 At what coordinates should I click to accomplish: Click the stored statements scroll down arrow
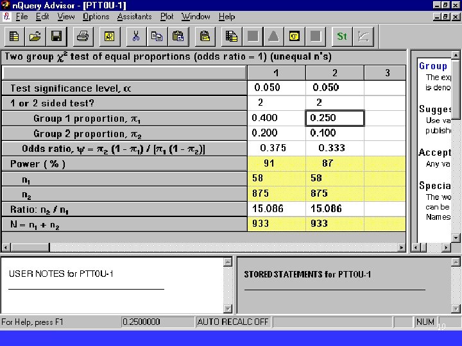pyautogui.click(x=456, y=309)
